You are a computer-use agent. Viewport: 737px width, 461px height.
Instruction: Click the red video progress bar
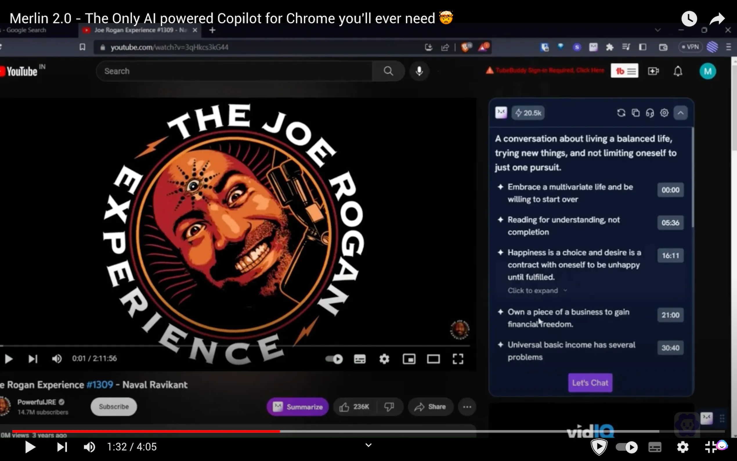(146, 431)
